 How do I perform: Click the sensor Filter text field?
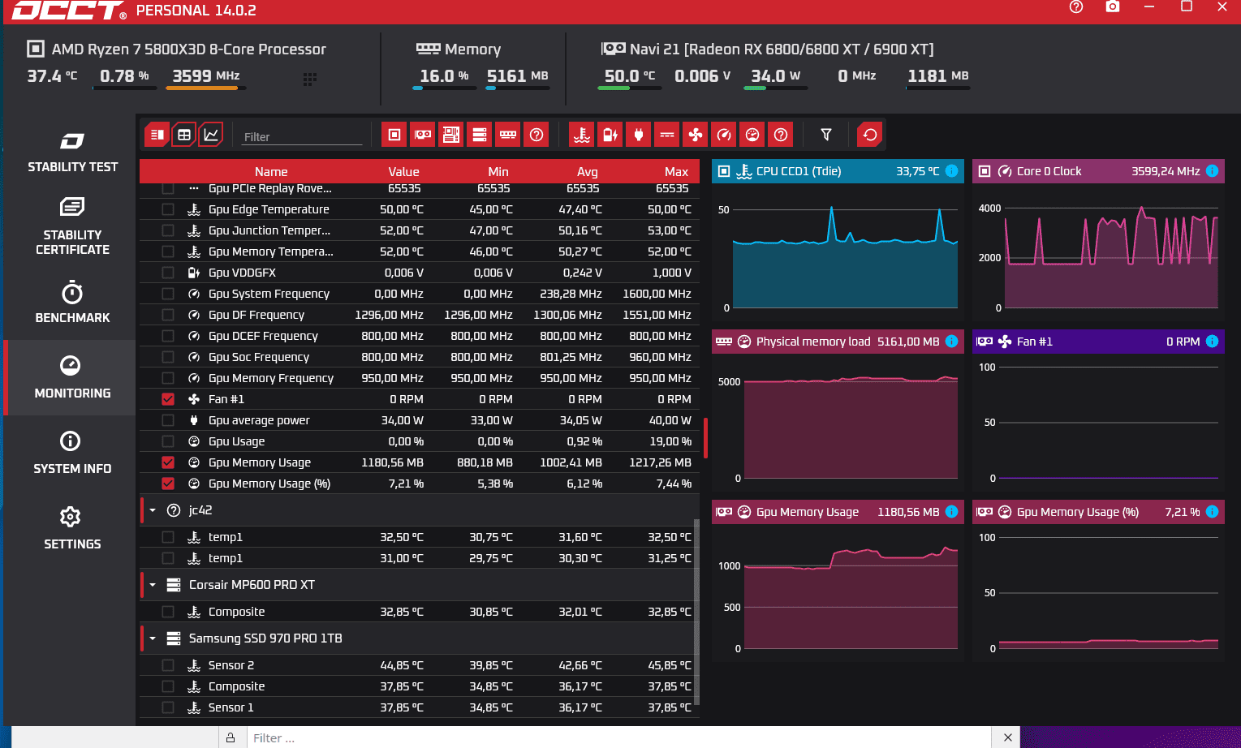tap(302, 137)
